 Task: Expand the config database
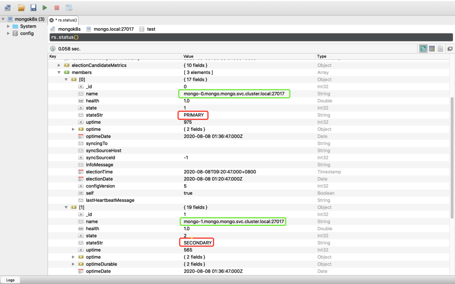[x=8, y=33]
